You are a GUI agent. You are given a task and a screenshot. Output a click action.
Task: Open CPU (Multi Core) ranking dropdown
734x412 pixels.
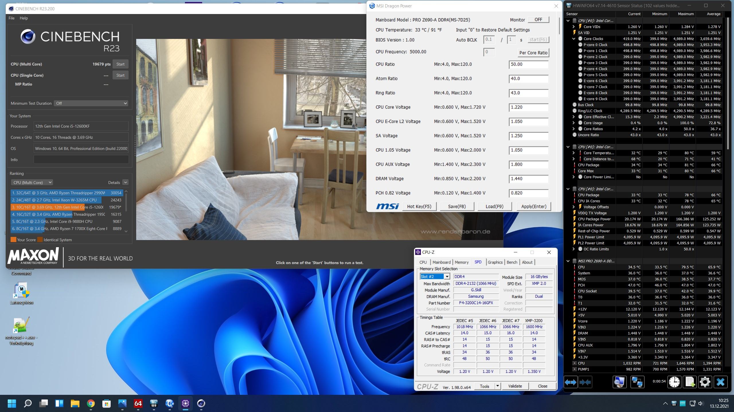pos(32,182)
